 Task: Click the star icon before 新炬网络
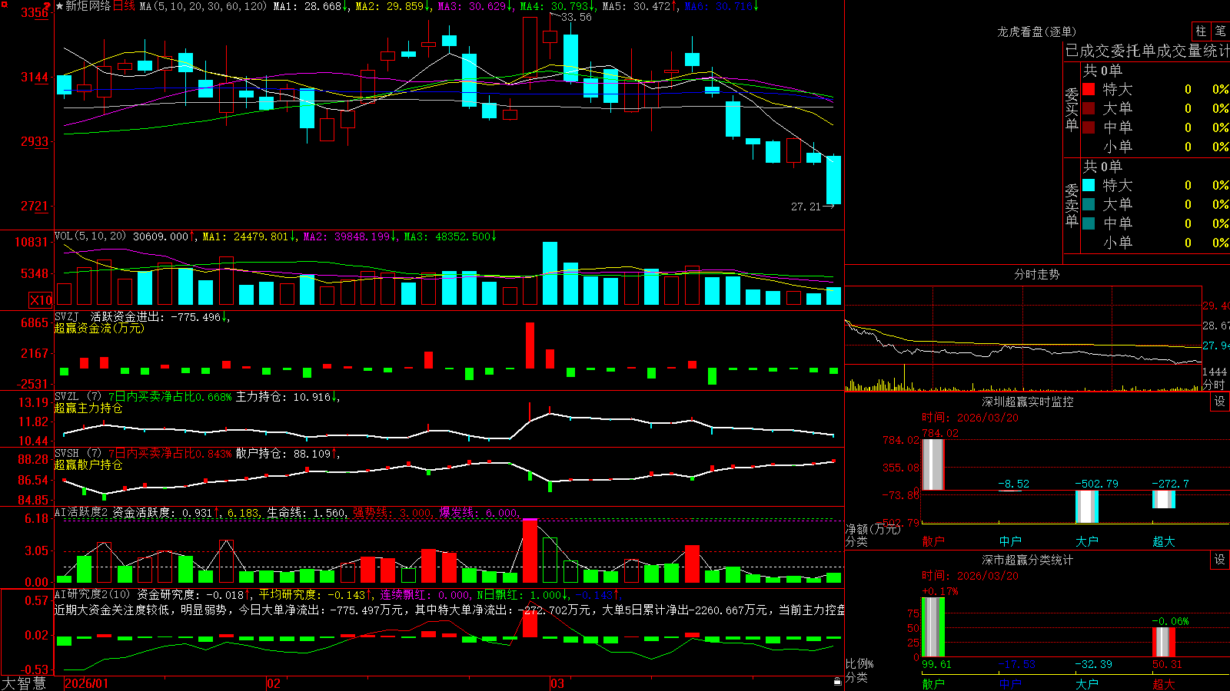pyautogui.click(x=59, y=6)
